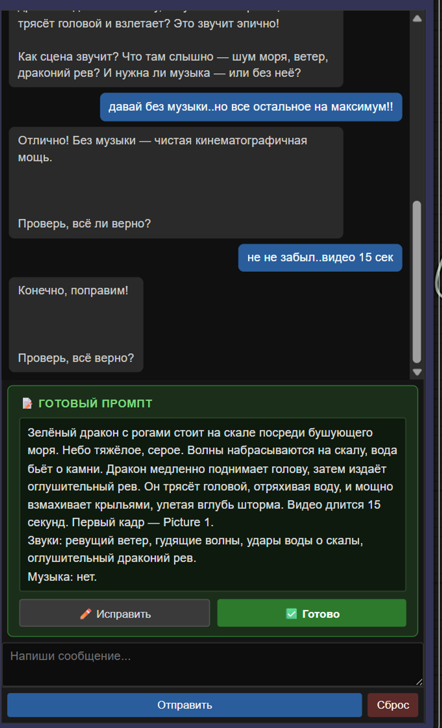Confirm the prompt with the Готово button
Viewport: 442px width, 728px height.
[312, 613]
